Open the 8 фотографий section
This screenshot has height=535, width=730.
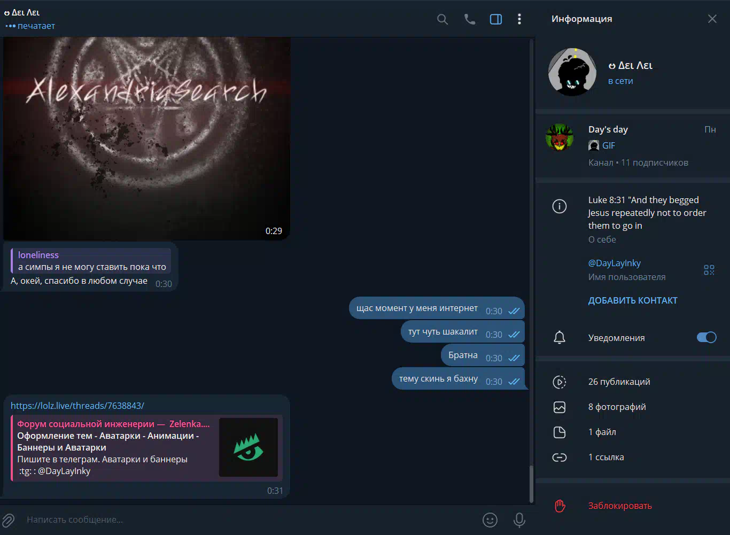tap(633, 407)
